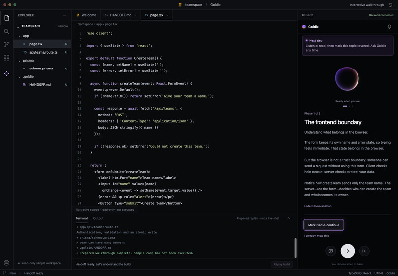This screenshot has width=398, height=276.
Task: Click the Next step callout box
Action: (348, 46)
